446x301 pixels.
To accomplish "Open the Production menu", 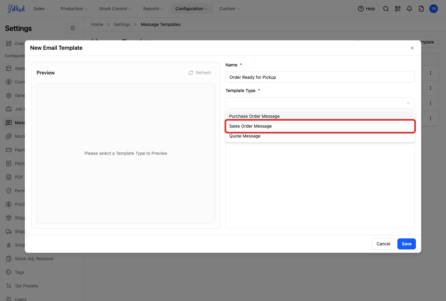I will tap(74, 9).
